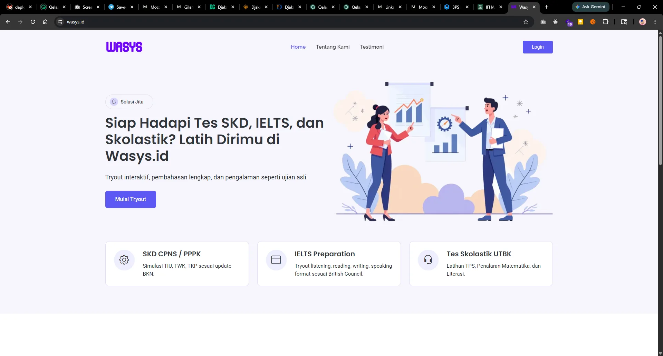Click the Solusi Jitu badge

129,102
